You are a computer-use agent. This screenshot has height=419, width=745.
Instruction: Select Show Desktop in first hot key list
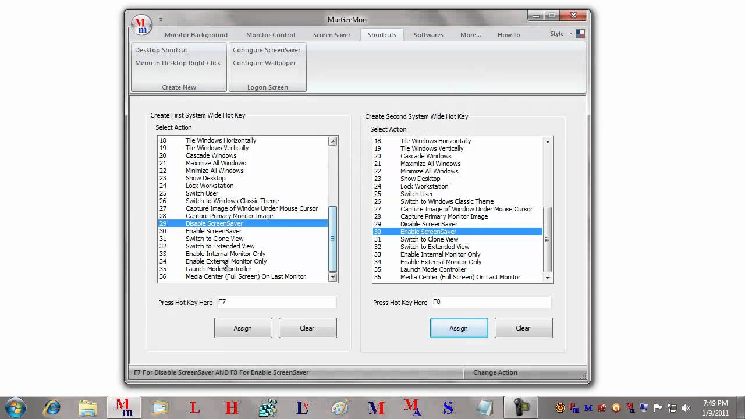click(x=243, y=178)
